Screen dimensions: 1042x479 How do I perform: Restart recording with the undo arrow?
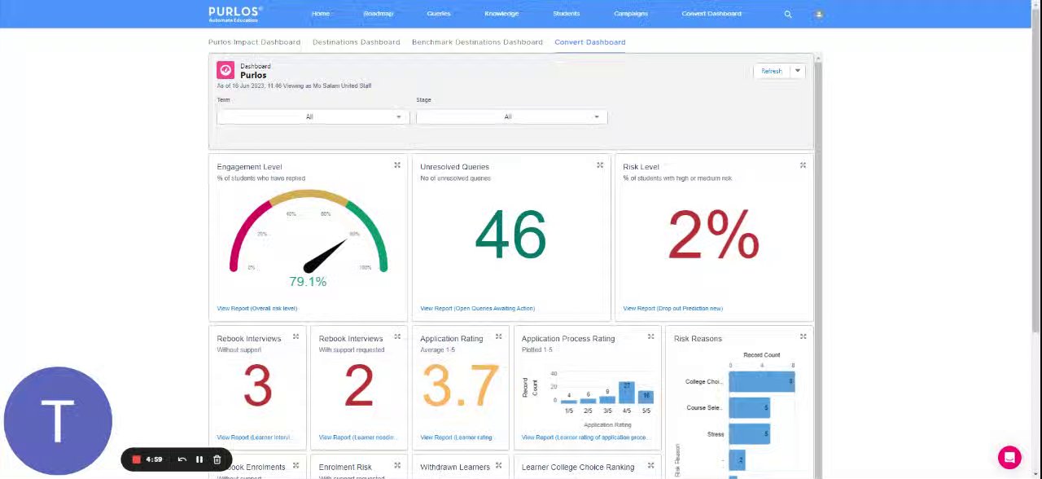tap(182, 459)
